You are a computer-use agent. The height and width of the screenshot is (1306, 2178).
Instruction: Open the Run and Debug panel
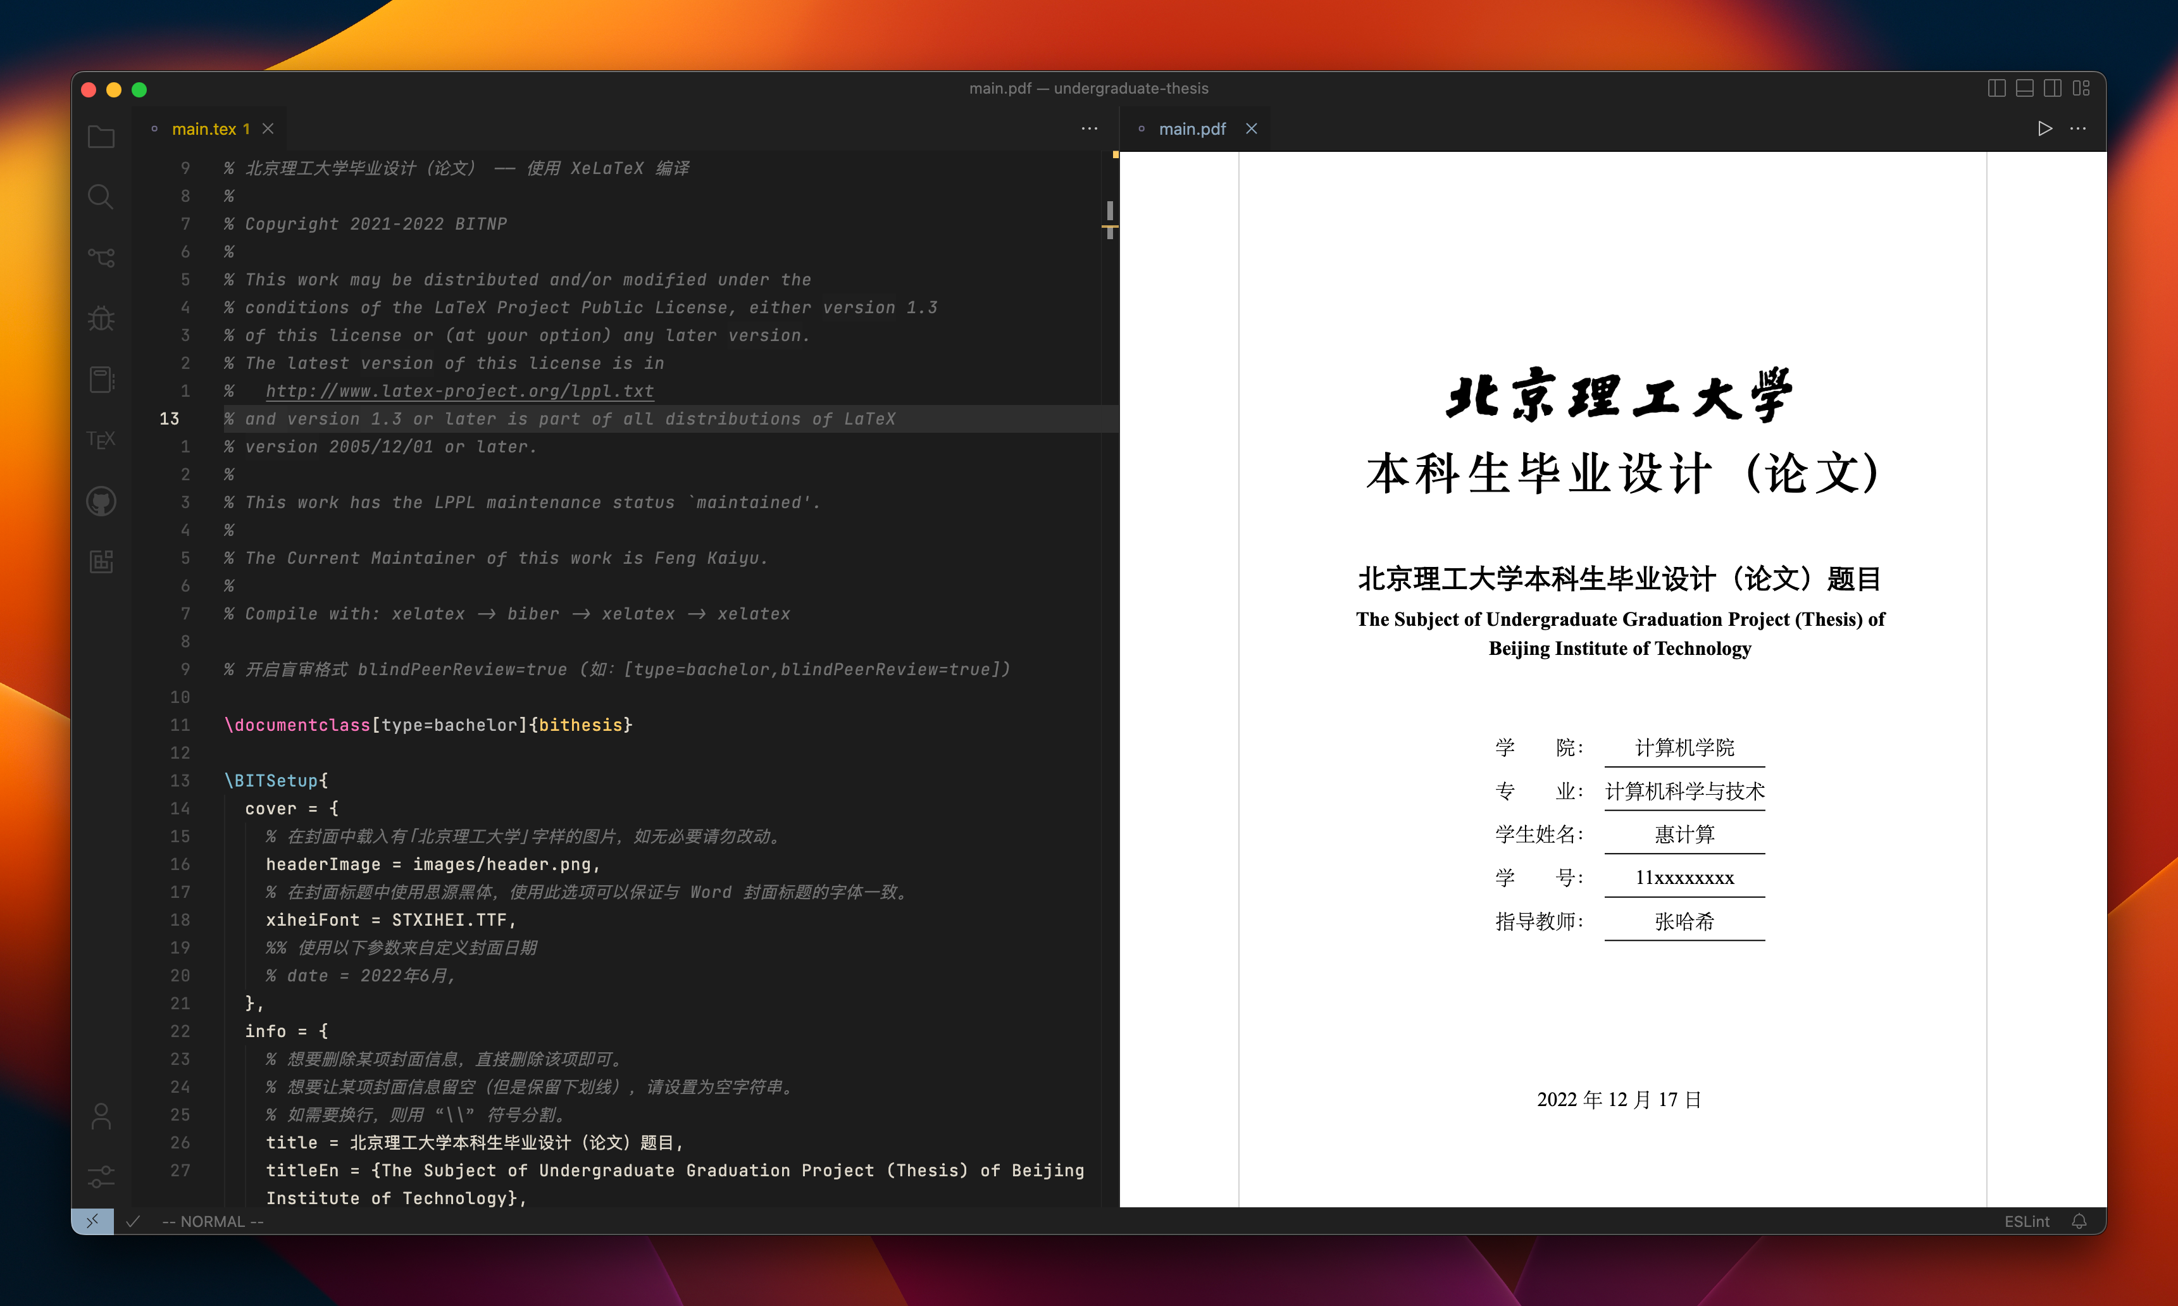tap(101, 318)
